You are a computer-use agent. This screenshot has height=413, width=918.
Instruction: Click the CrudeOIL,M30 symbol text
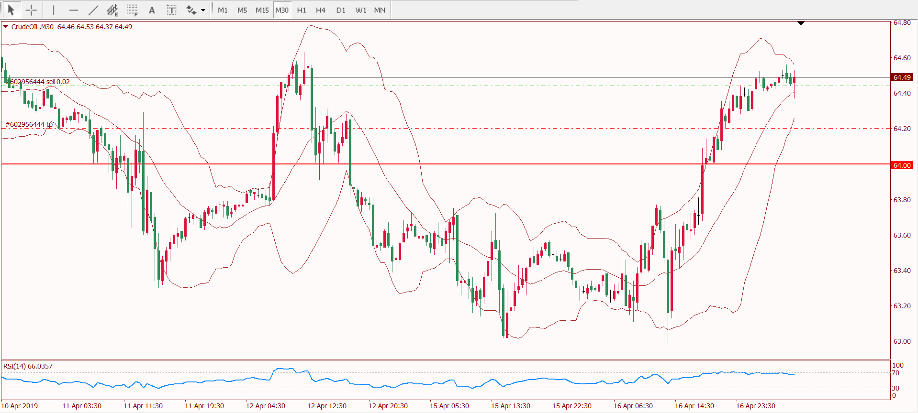[x=32, y=27]
